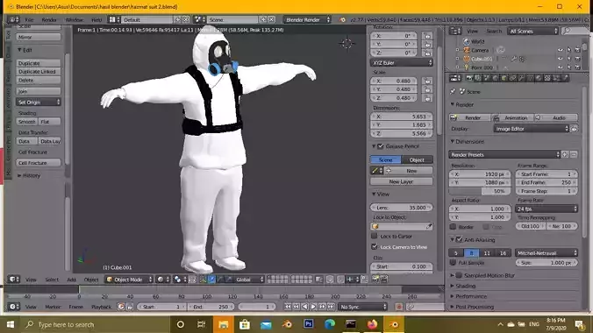Open the XYZ Euler rotation mode dropdown

pyautogui.click(x=401, y=62)
